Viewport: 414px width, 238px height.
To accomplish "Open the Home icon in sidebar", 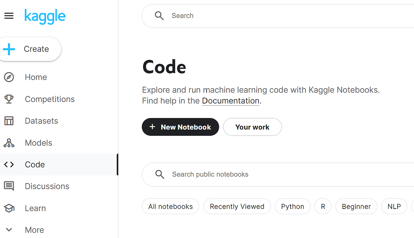I will (x=9, y=77).
